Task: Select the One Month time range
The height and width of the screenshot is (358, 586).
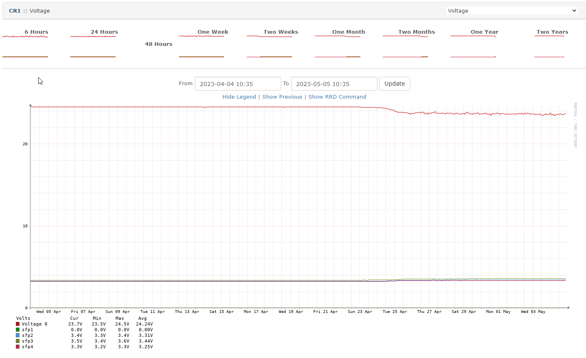Action: tap(349, 32)
